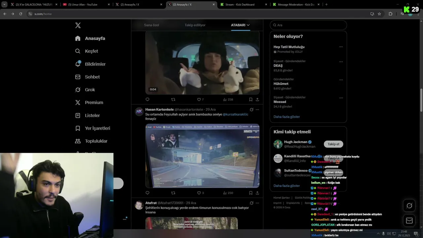Like the post with 7 likes
423x238 pixels.
(x=200, y=99)
